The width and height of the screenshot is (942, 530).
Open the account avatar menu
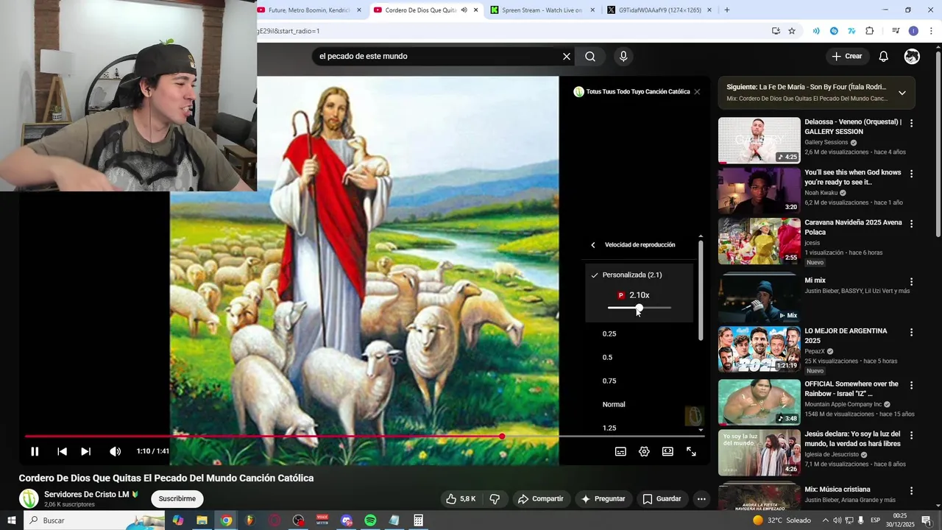912,57
